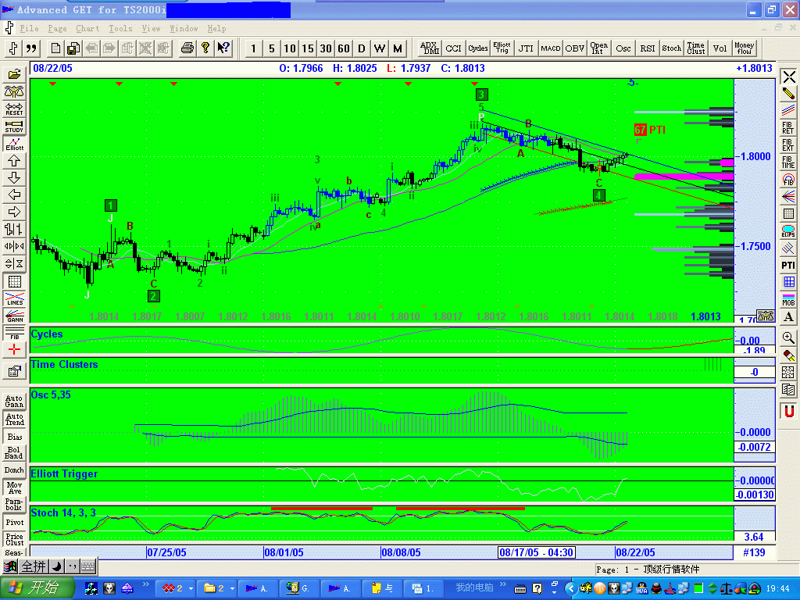This screenshot has height=600, width=800.
Task: Toggle the Elliott Trig indicator
Action: (502, 48)
